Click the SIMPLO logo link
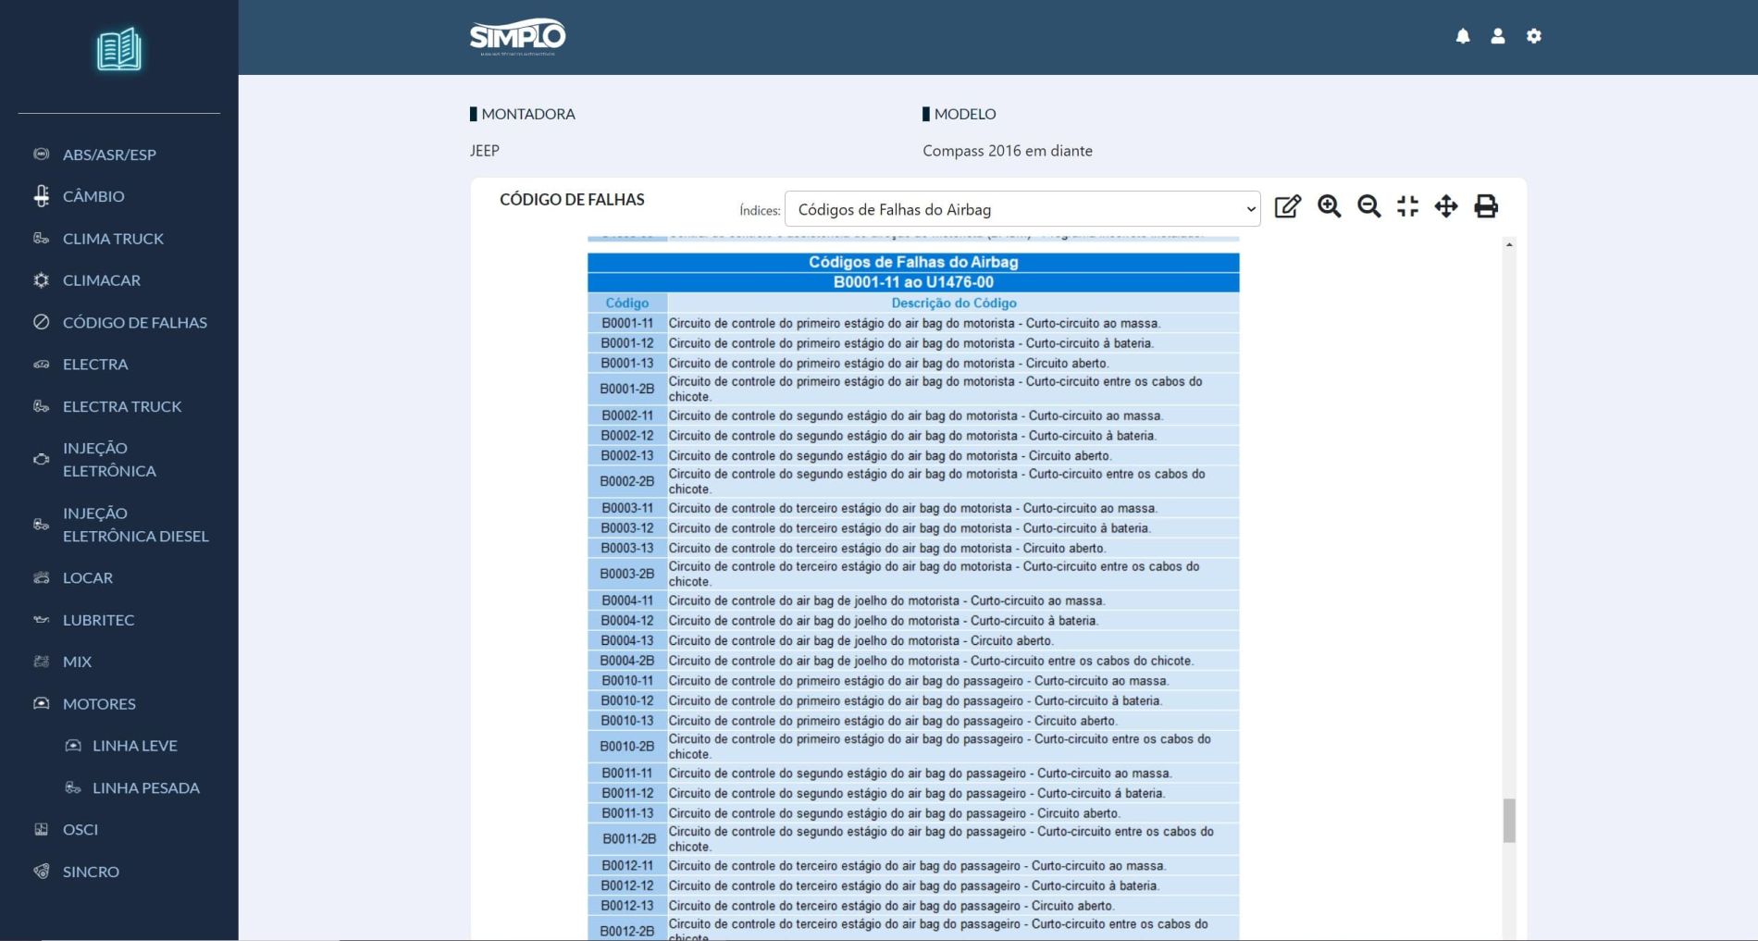 [x=517, y=37]
